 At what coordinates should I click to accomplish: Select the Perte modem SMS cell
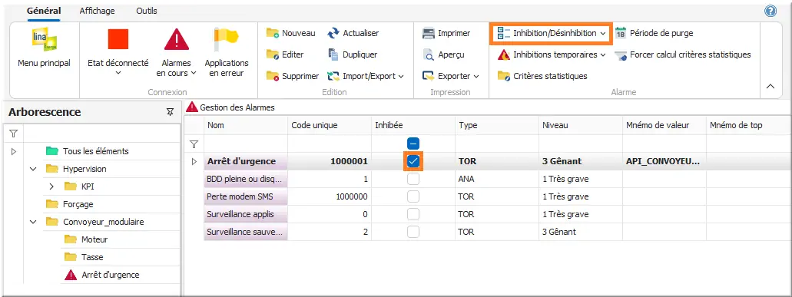coord(246,196)
